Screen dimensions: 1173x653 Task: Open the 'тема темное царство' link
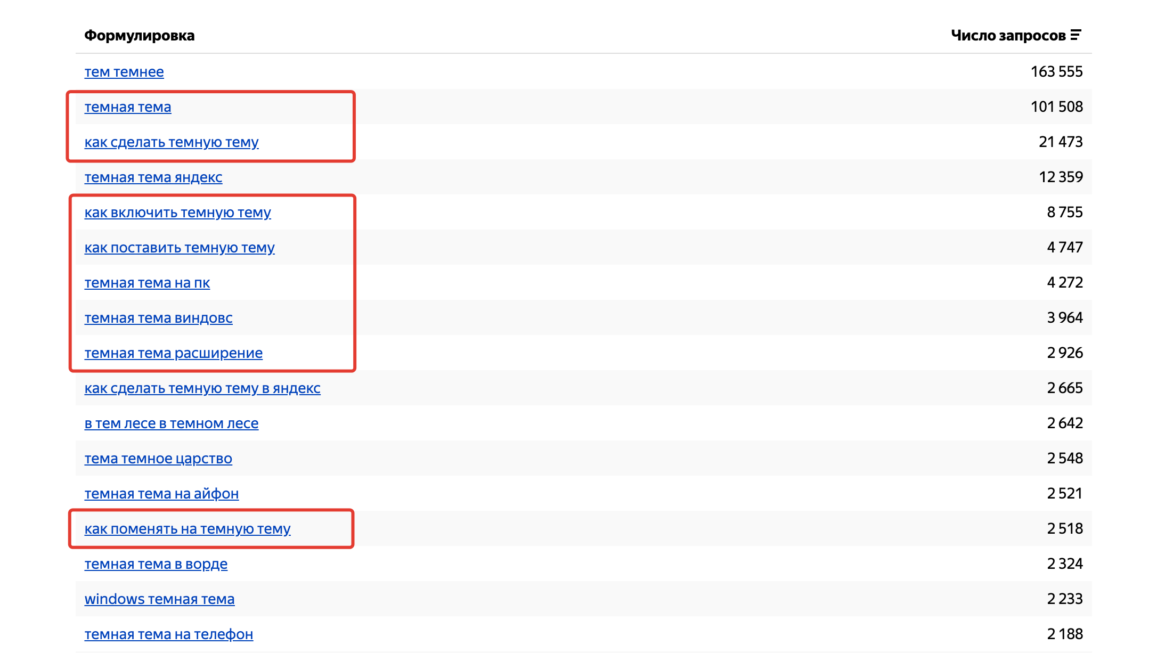click(x=158, y=459)
